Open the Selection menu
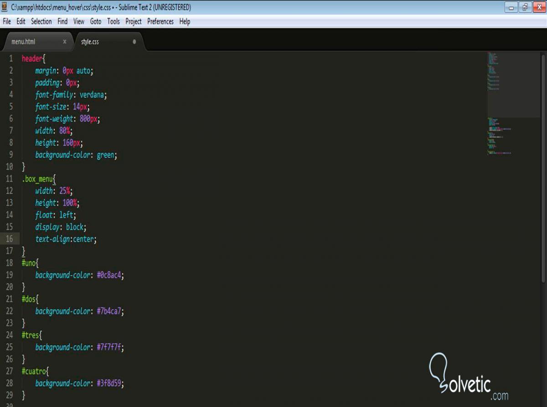Image resolution: width=547 pixels, height=407 pixels. click(x=41, y=21)
